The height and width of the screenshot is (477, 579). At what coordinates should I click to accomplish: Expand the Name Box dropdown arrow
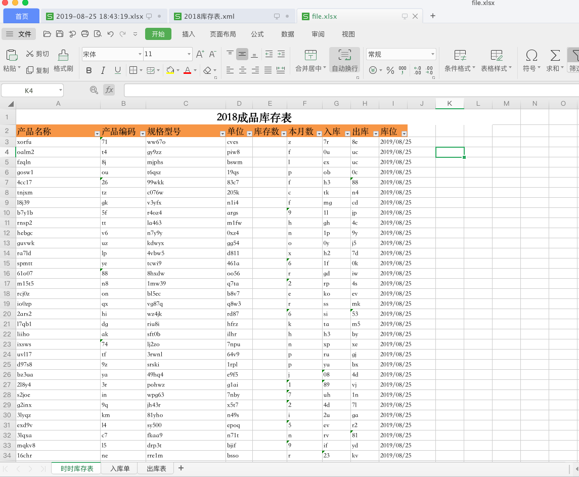click(x=60, y=91)
